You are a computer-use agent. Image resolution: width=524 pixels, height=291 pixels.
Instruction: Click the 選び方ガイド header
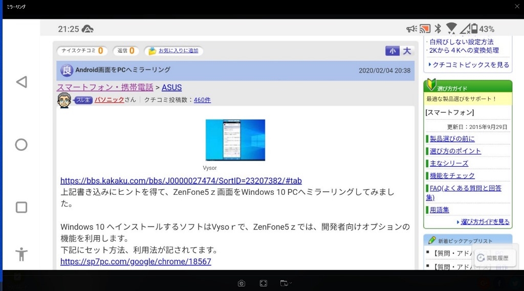(468, 87)
